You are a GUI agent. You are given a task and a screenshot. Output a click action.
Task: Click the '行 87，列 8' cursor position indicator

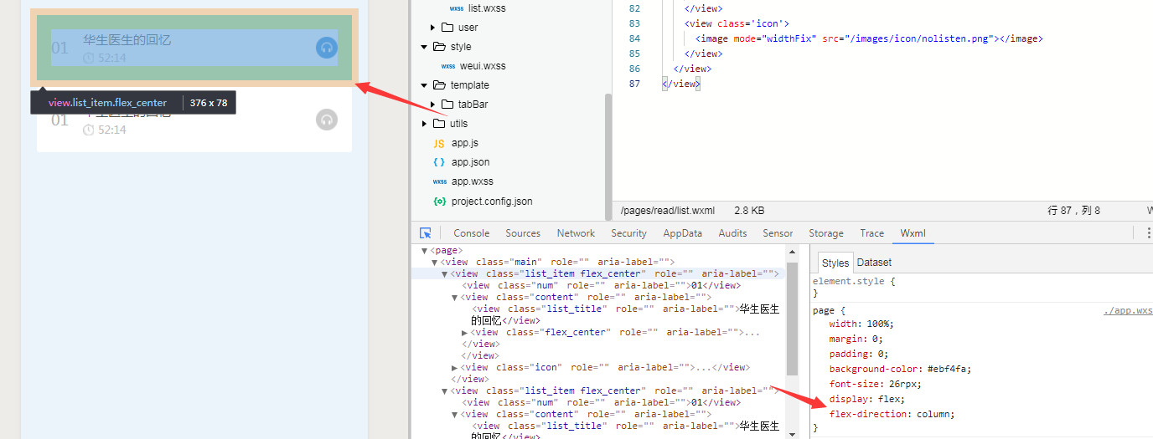pos(1074,211)
